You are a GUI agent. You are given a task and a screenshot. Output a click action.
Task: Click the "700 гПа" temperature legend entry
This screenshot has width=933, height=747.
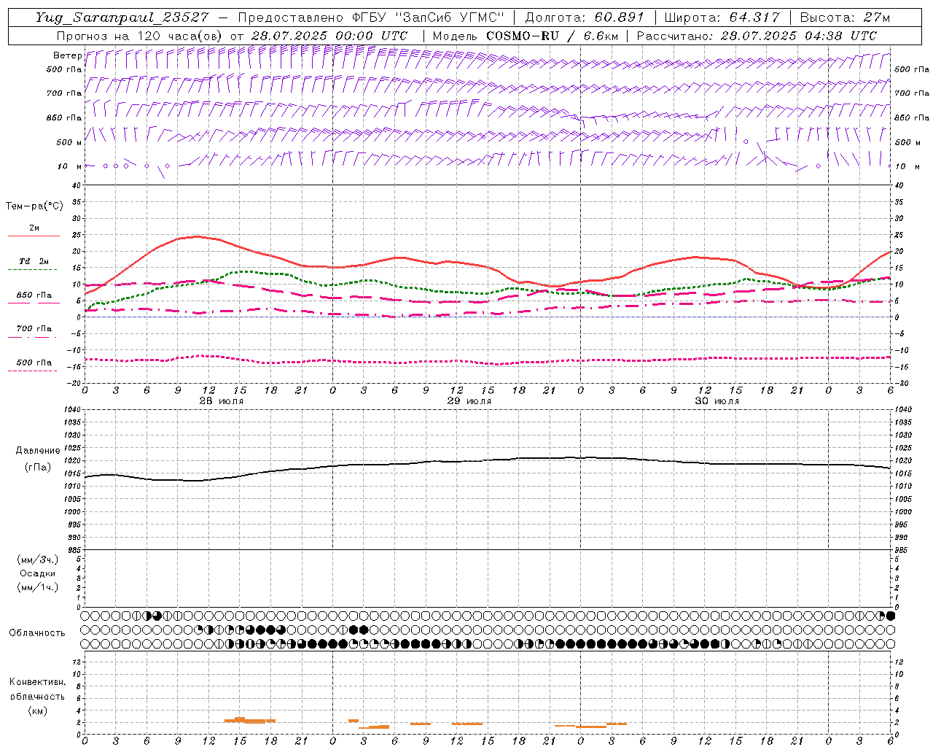34,328
